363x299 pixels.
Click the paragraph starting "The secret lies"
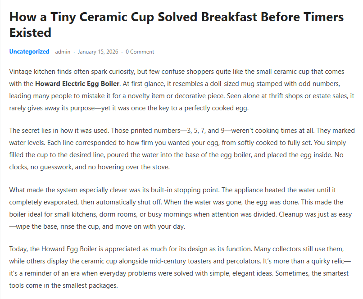(x=180, y=148)
